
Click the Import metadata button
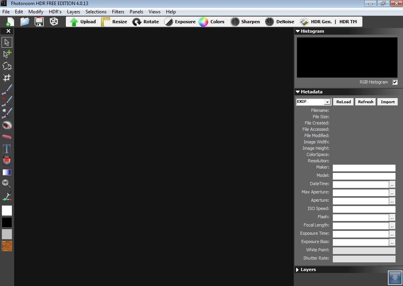(x=388, y=102)
